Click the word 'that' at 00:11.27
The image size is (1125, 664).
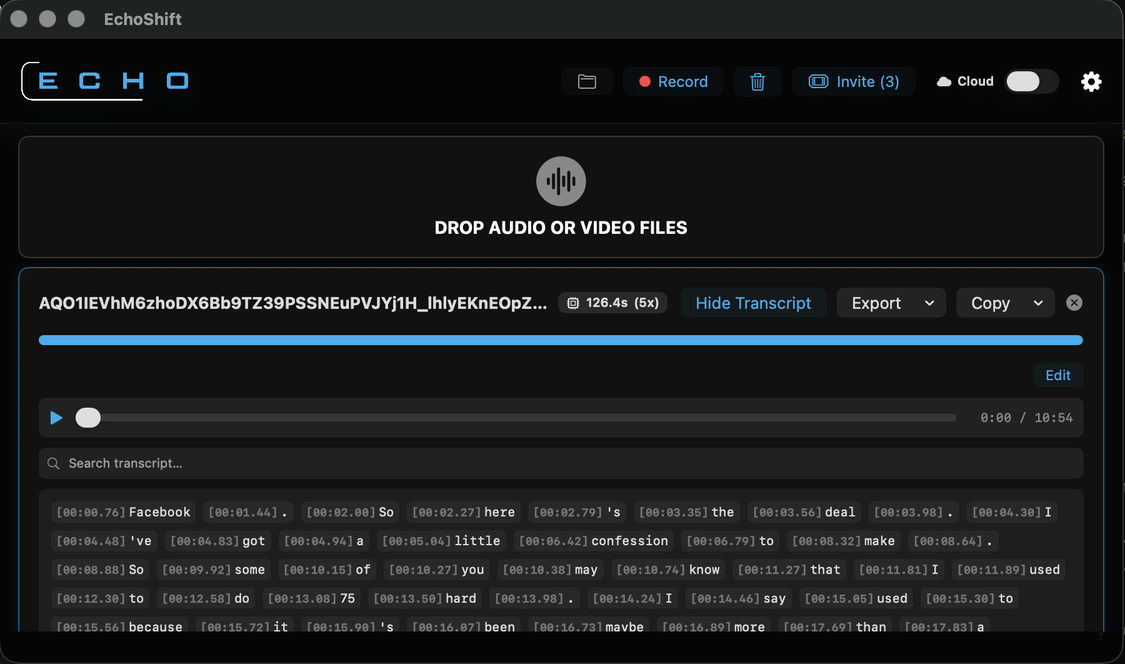click(x=789, y=570)
